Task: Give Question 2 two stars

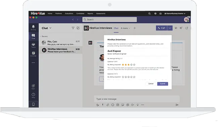Action: coord(126,77)
